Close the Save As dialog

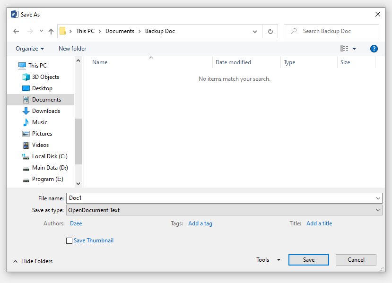click(x=378, y=14)
